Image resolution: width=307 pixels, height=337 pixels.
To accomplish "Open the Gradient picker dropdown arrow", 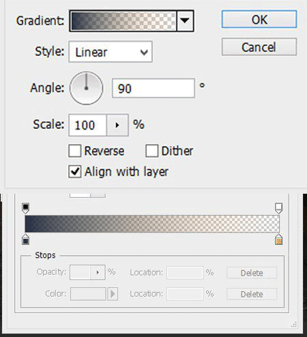I will [x=185, y=20].
